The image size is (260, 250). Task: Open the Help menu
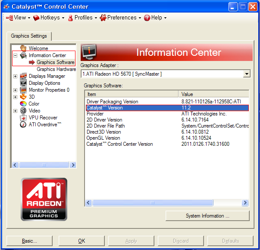point(155,18)
